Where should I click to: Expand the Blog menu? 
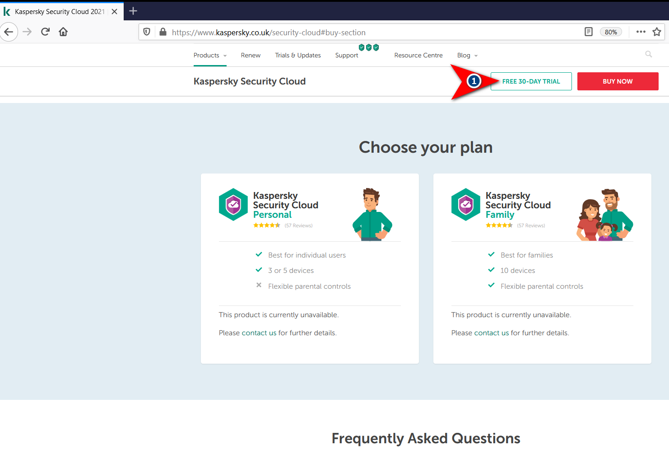(467, 55)
